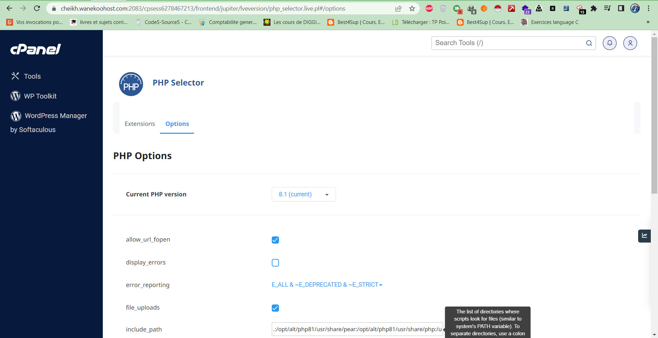Click the include_path text field
Screen dimensions: 658x338
[x=357, y=329]
